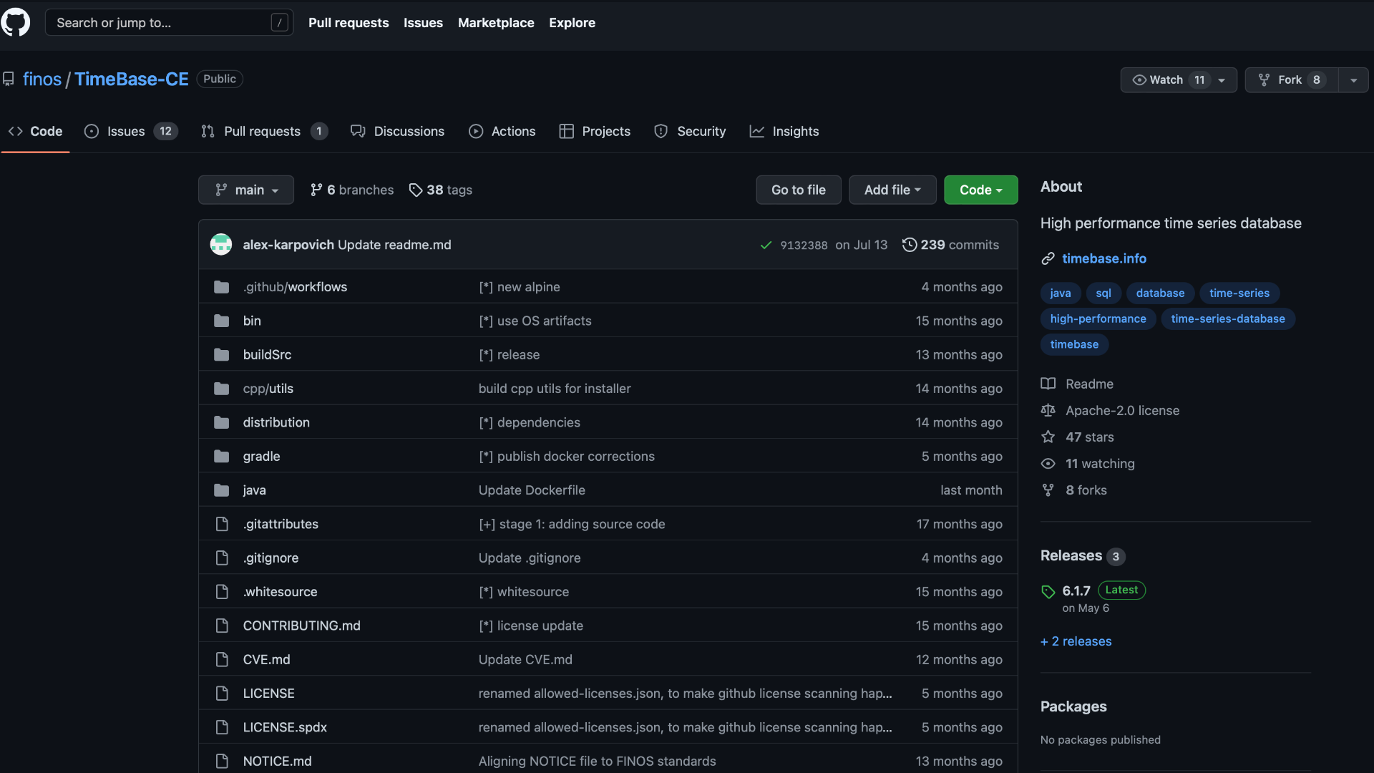
Task: Click the green commit status checkmark
Action: point(766,245)
